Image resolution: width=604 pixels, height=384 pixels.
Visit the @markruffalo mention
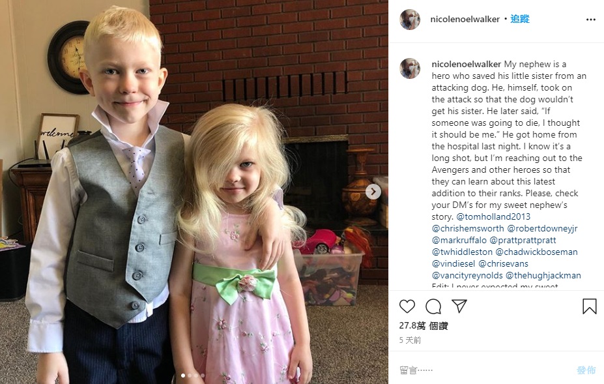pyautogui.click(x=459, y=240)
